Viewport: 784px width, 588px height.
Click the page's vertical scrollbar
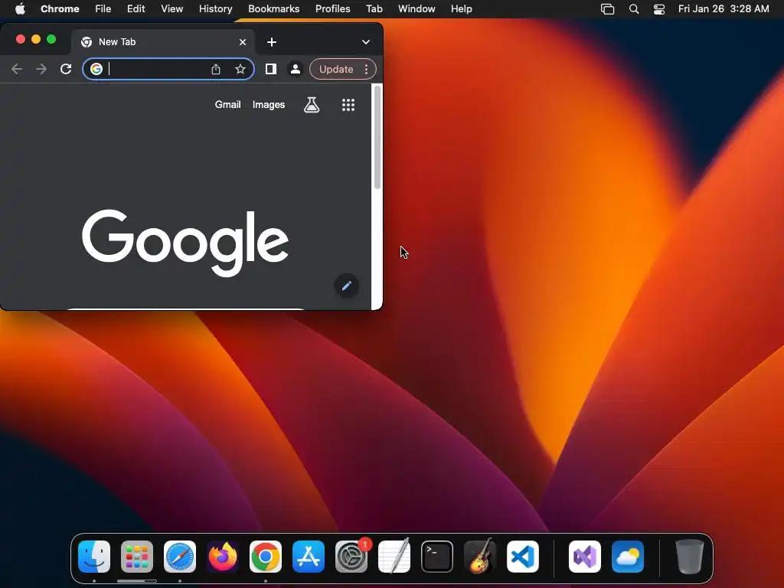click(377, 138)
